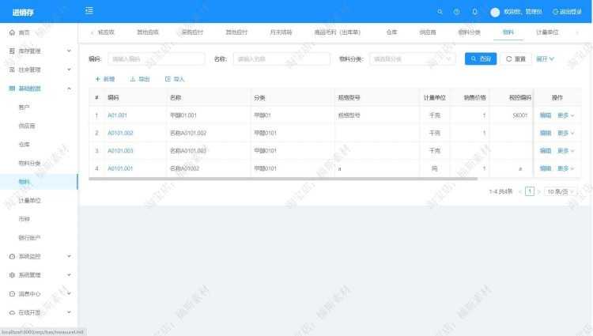The height and width of the screenshot is (336, 593).
Task: Click the blue 查询 search button
Action: coord(481,59)
